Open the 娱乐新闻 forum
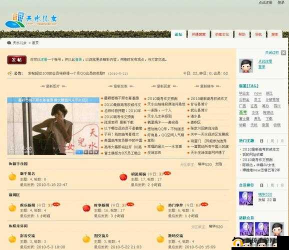Image resolution: width=289 pixels, height=250 pixels. (27, 205)
